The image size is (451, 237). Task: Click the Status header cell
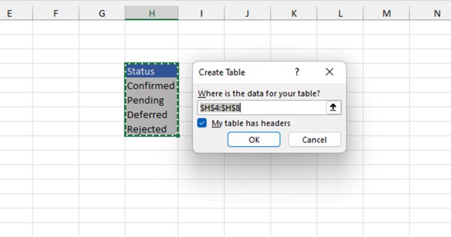[152, 71]
